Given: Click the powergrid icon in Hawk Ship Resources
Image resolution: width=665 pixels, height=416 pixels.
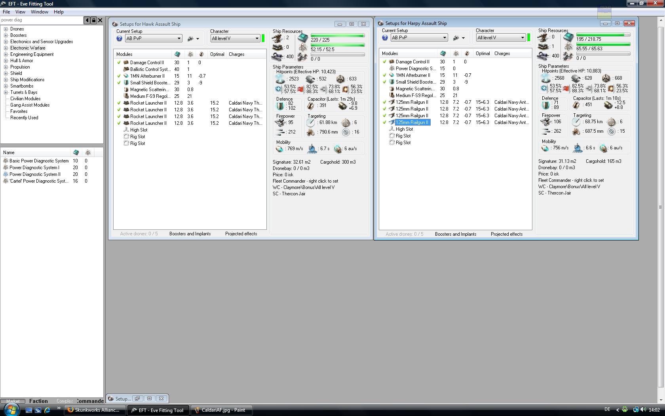Looking at the screenshot, I should pyautogui.click(x=303, y=48).
